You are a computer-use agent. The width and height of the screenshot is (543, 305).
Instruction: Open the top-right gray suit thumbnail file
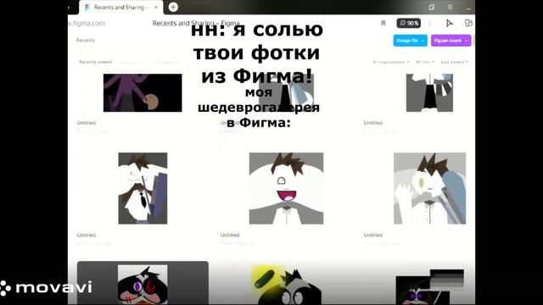429,92
